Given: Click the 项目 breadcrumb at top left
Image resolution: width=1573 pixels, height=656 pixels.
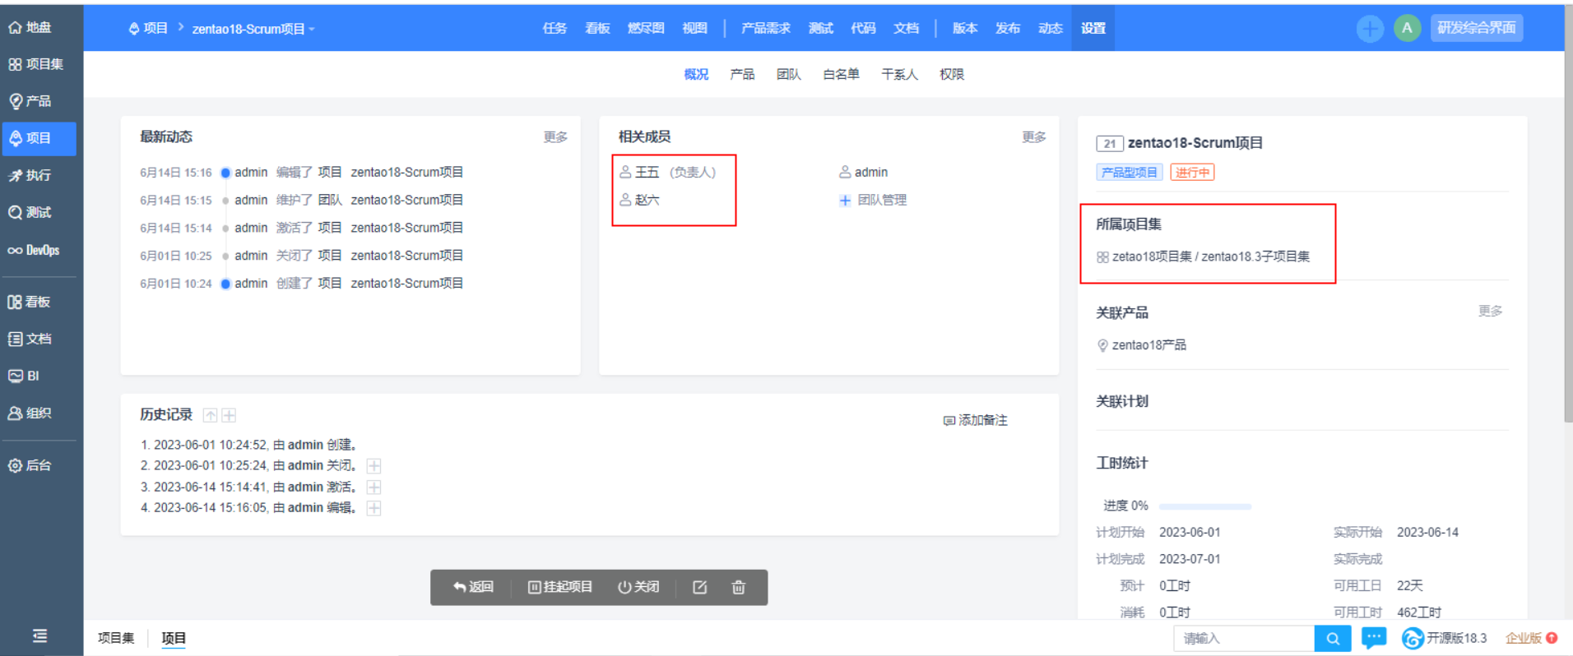Looking at the screenshot, I should (x=148, y=28).
